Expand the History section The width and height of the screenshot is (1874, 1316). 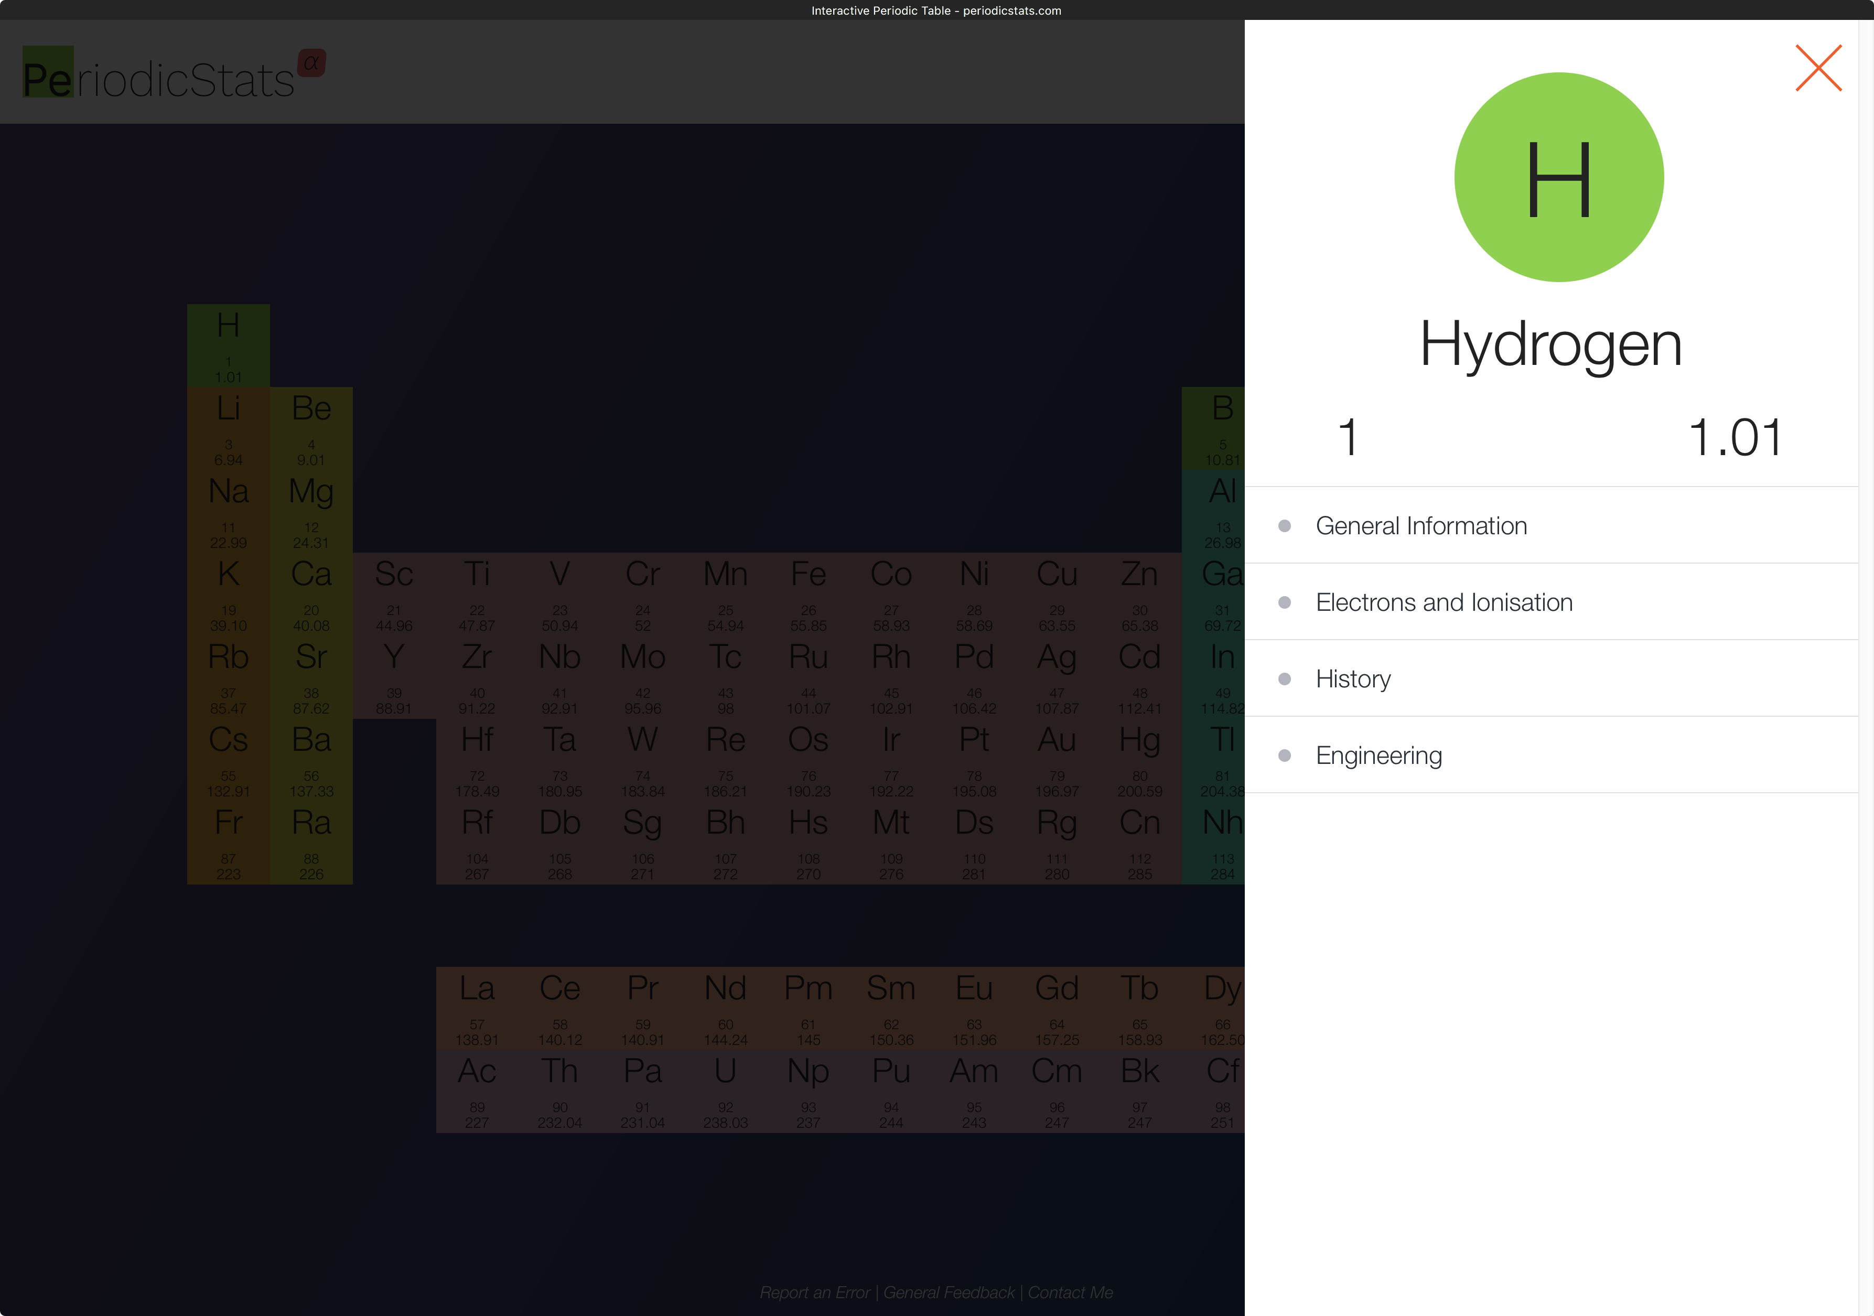click(1352, 678)
